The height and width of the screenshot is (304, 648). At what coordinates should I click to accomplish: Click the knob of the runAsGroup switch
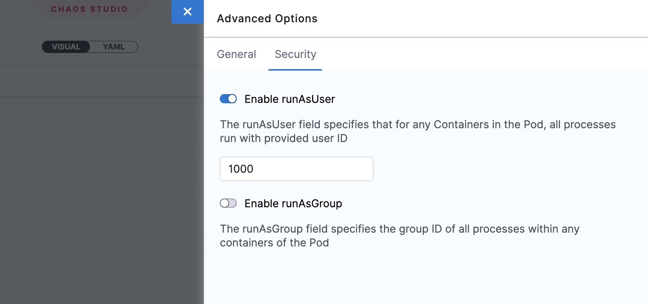coord(224,203)
